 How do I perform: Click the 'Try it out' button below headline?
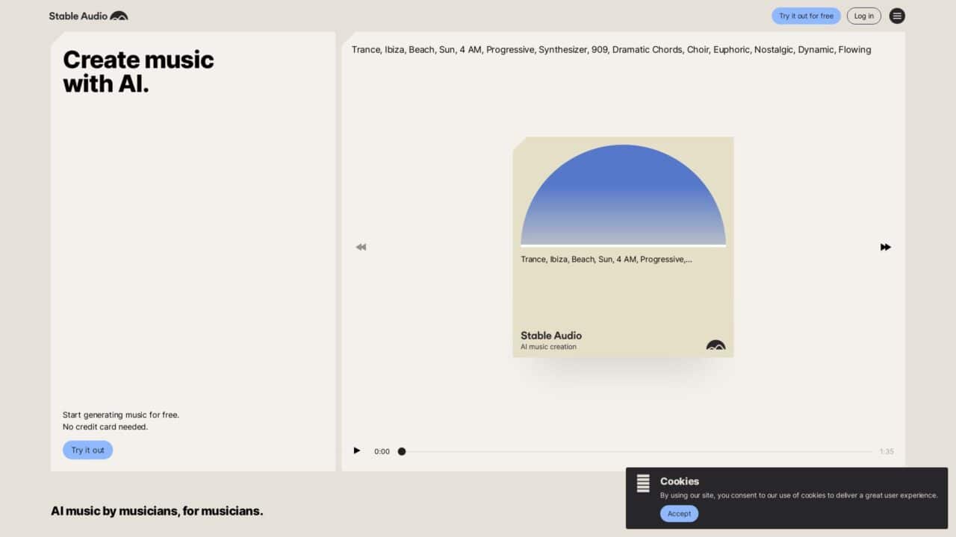(x=87, y=450)
